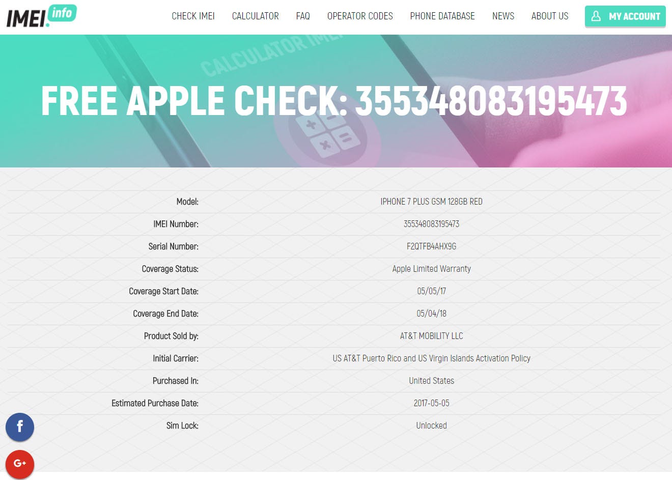Click the Coverage Start Date: label
The height and width of the screenshot is (480, 672).
click(x=163, y=291)
